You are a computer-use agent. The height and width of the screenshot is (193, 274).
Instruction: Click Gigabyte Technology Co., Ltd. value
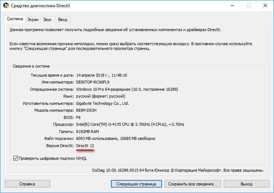(102, 104)
